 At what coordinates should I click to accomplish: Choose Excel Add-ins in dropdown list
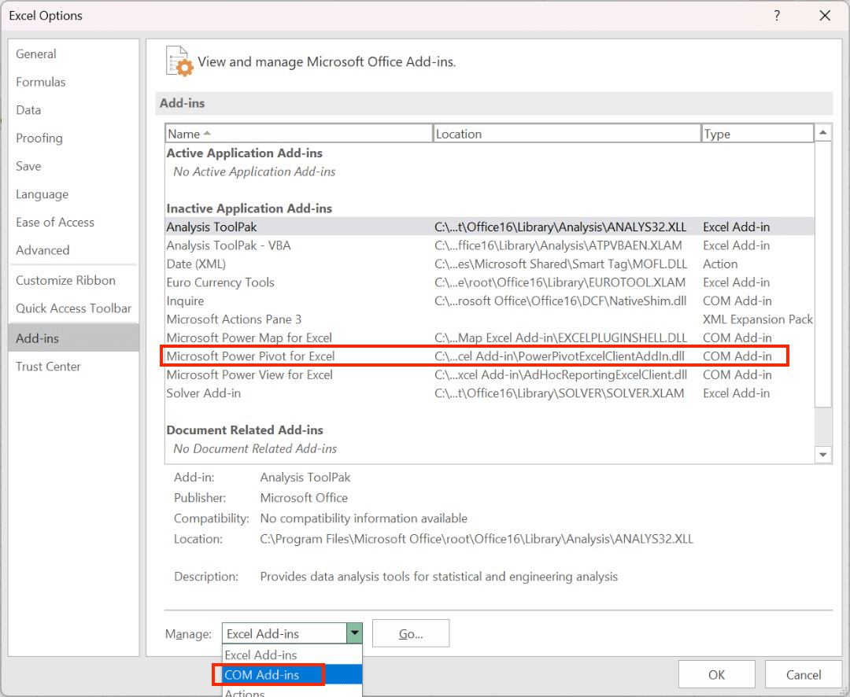[x=292, y=655]
